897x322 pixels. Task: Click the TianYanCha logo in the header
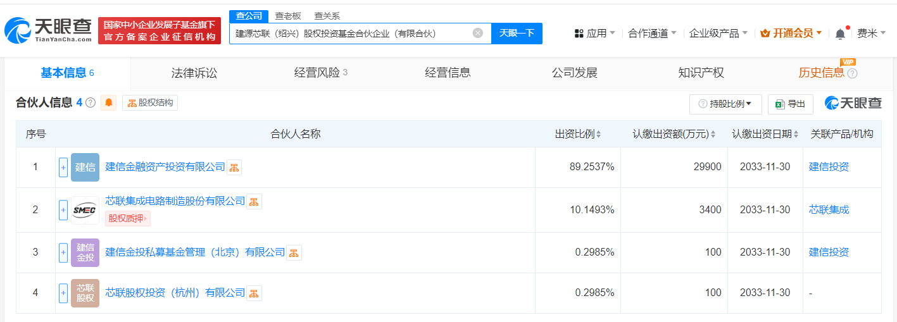tap(47, 30)
